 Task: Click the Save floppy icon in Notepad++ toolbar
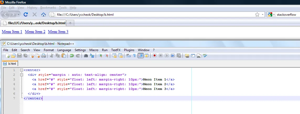[x=19, y=56]
